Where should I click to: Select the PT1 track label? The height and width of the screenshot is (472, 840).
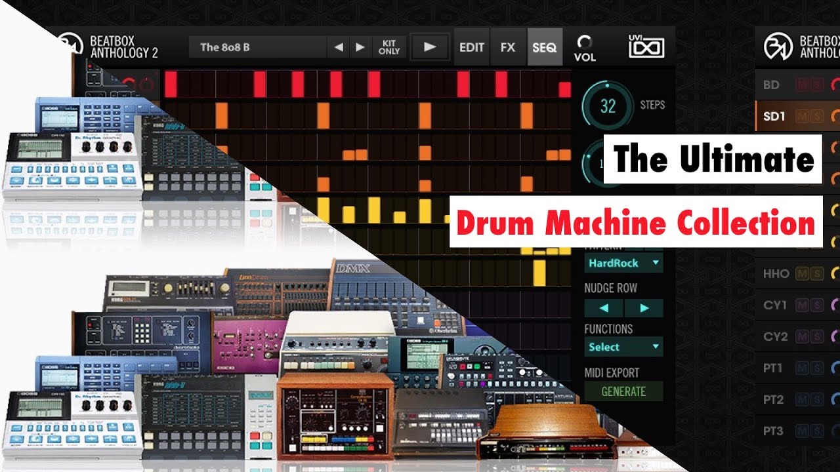pos(773,368)
